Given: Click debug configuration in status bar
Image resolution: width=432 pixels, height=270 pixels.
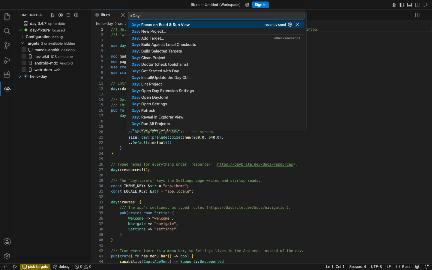Looking at the screenshot, I should coord(61,267).
